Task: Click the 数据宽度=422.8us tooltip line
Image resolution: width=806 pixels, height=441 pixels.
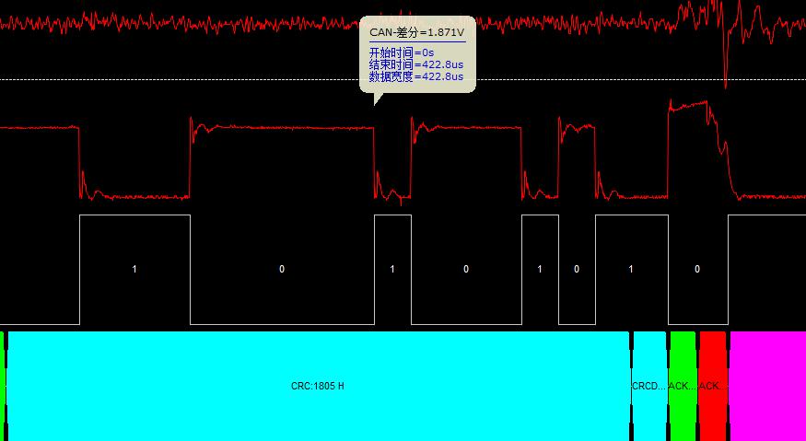Action: 415,77
